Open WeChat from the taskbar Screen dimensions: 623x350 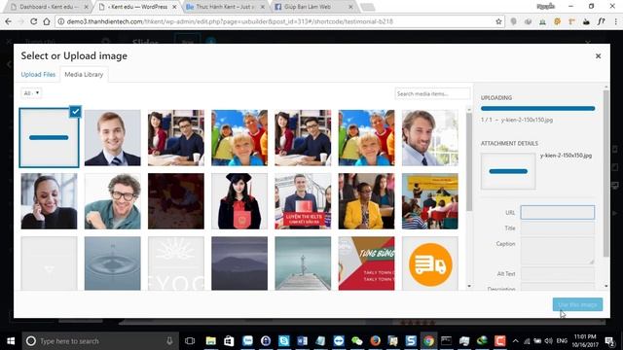(357, 341)
